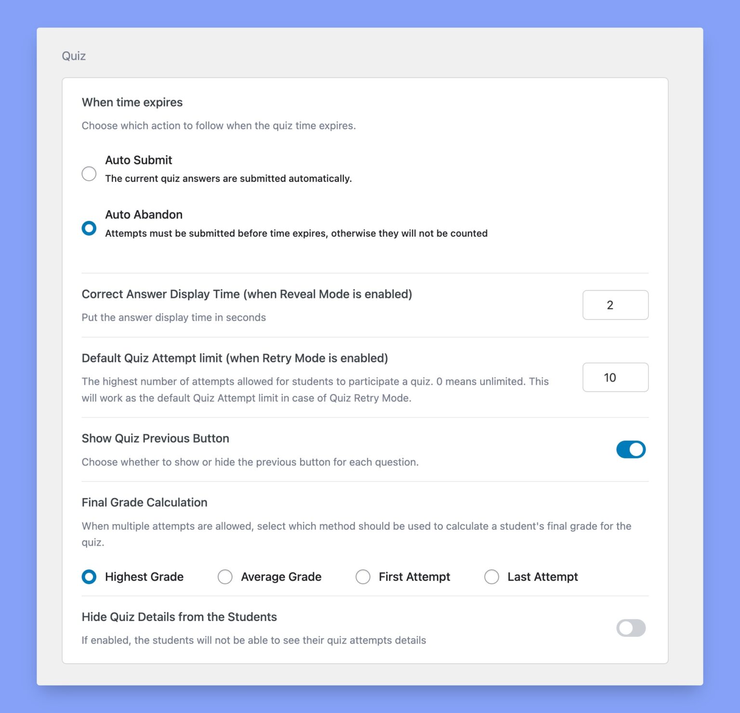Screen dimensions: 740x713
Task: Focus the Default Quiz Attempt limit field
Action: [x=615, y=377]
